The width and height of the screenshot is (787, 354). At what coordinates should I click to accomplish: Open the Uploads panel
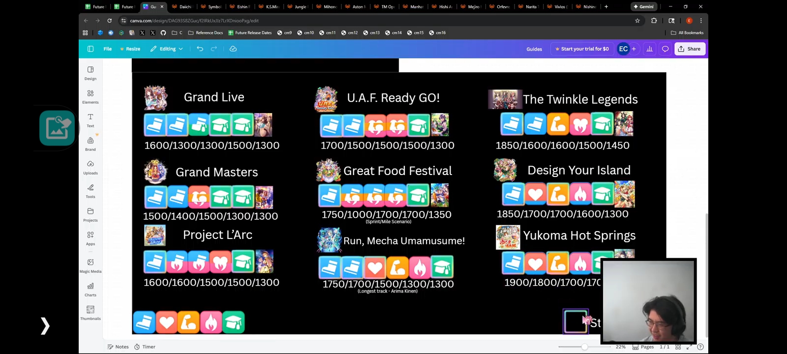91,167
